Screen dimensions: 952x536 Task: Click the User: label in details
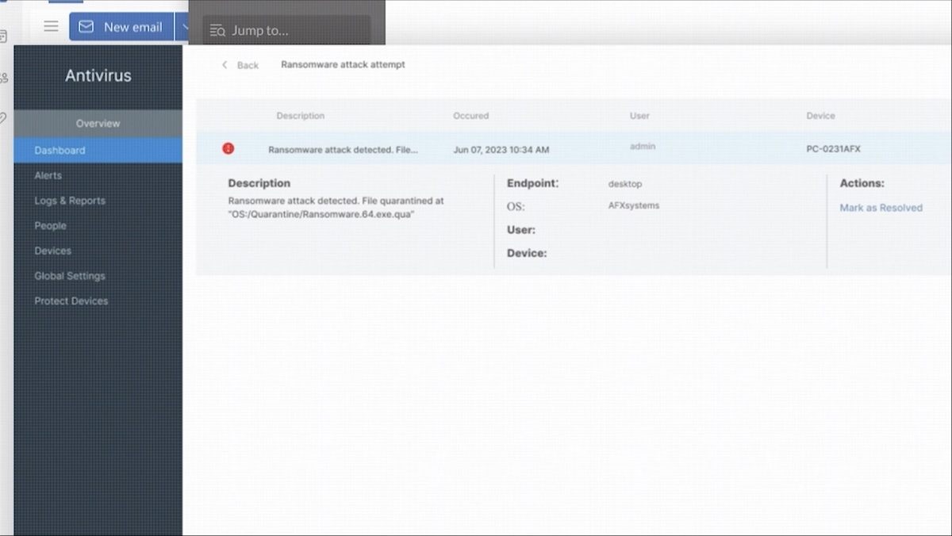click(x=521, y=230)
